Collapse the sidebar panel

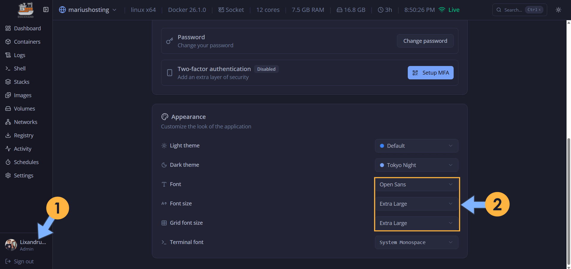[x=46, y=9]
